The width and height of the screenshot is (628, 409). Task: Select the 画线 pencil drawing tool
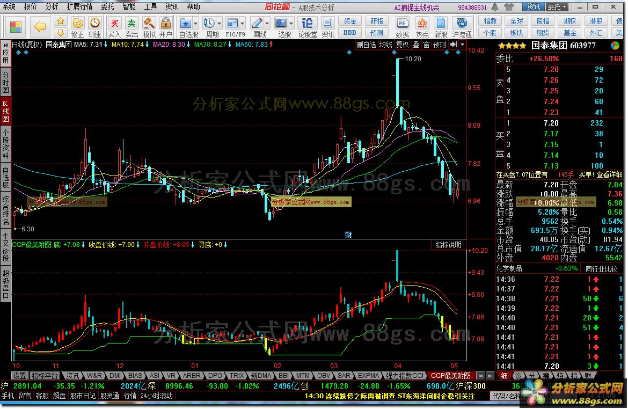tap(257, 23)
